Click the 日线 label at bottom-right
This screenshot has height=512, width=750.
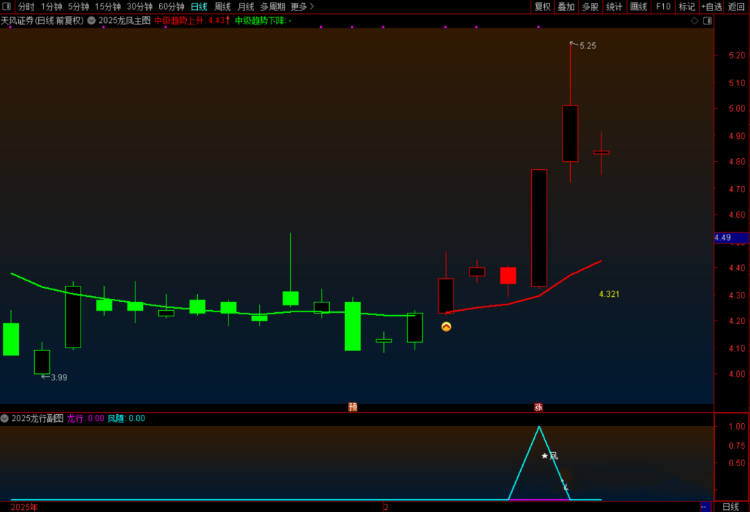coord(731,507)
